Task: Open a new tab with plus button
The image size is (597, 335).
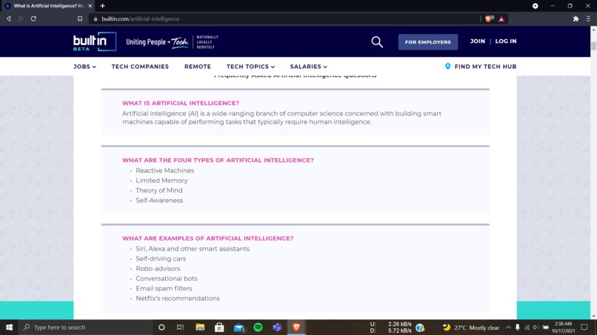Action: pyautogui.click(x=102, y=6)
